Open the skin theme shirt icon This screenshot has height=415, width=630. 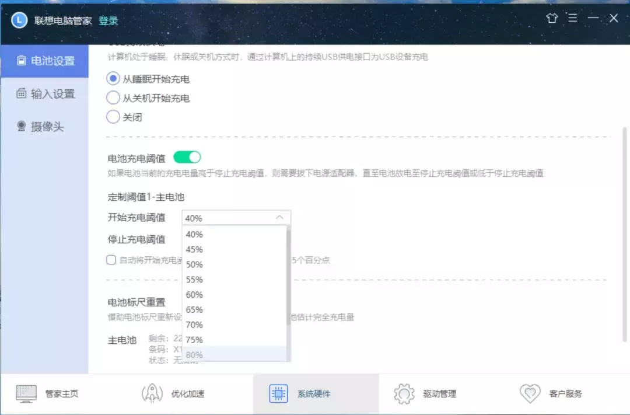pyautogui.click(x=552, y=18)
